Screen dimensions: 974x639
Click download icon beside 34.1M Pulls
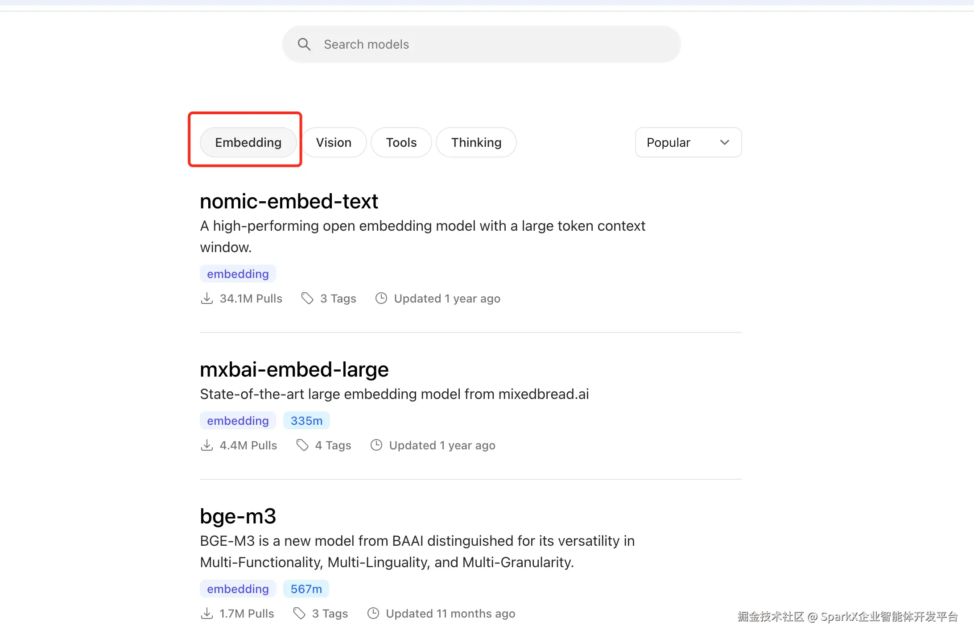point(206,298)
